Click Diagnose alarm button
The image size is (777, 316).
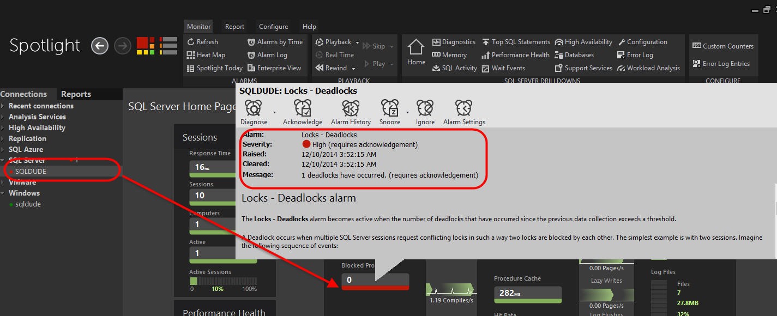point(254,112)
